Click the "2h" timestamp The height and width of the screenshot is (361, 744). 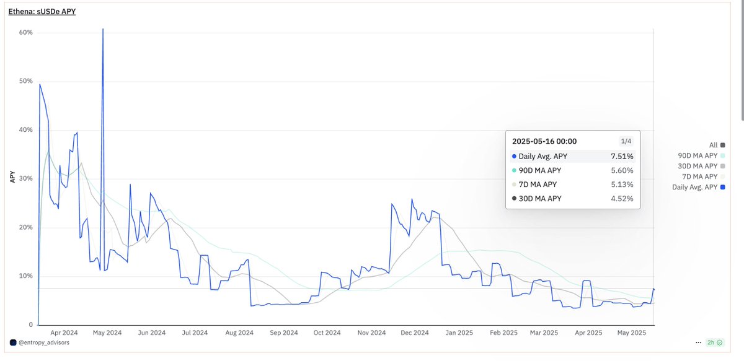click(711, 341)
